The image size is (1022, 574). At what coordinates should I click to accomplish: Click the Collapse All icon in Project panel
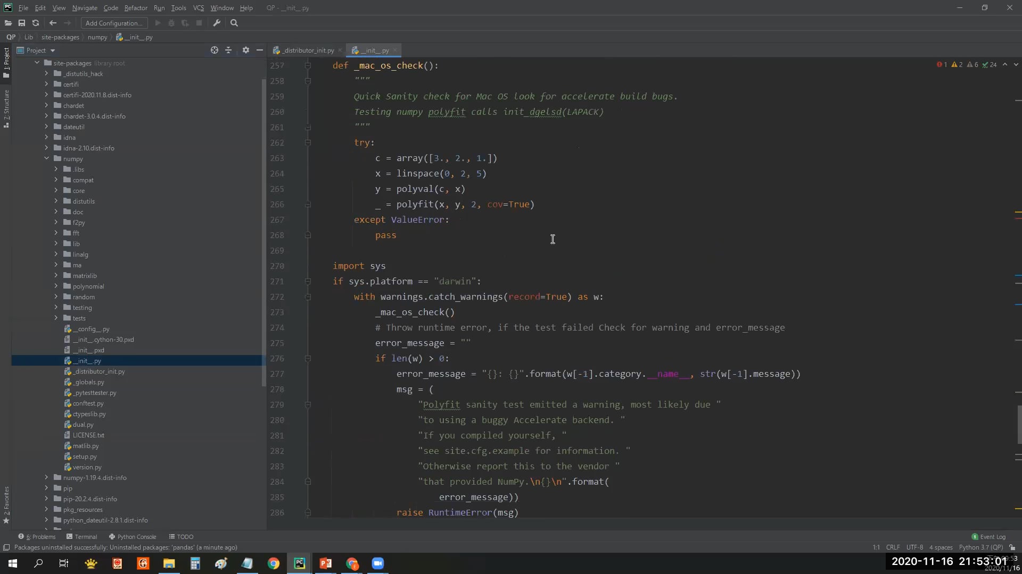click(x=228, y=50)
